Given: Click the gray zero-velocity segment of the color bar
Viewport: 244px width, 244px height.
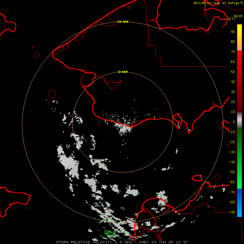Looking at the screenshot, I should pyautogui.click(x=239, y=120).
